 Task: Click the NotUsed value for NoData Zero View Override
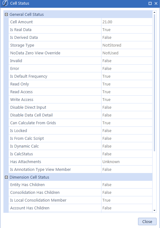(x=110, y=53)
